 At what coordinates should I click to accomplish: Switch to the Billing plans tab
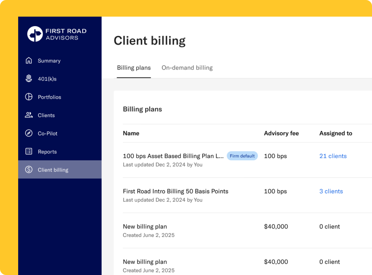tap(134, 68)
